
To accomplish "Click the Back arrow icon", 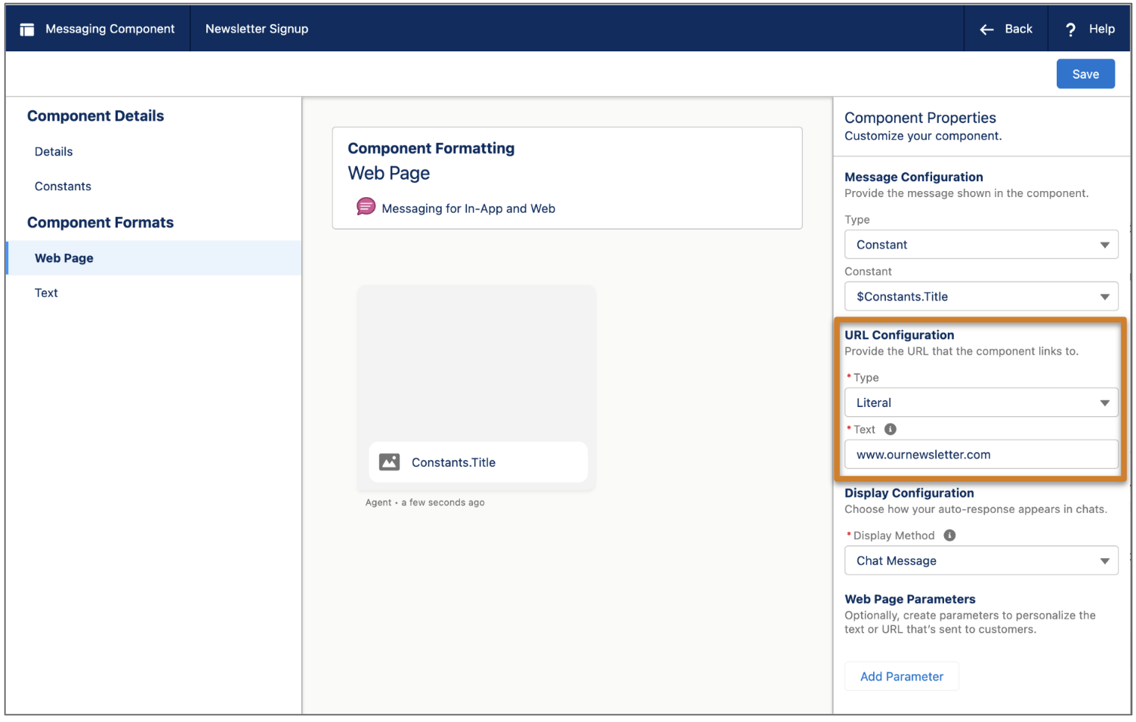I will tap(986, 29).
